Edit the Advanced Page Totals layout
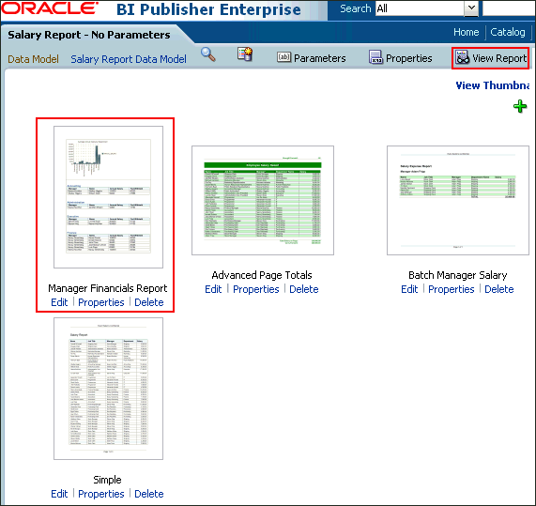 pyautogui.click(x=213, y=289)
